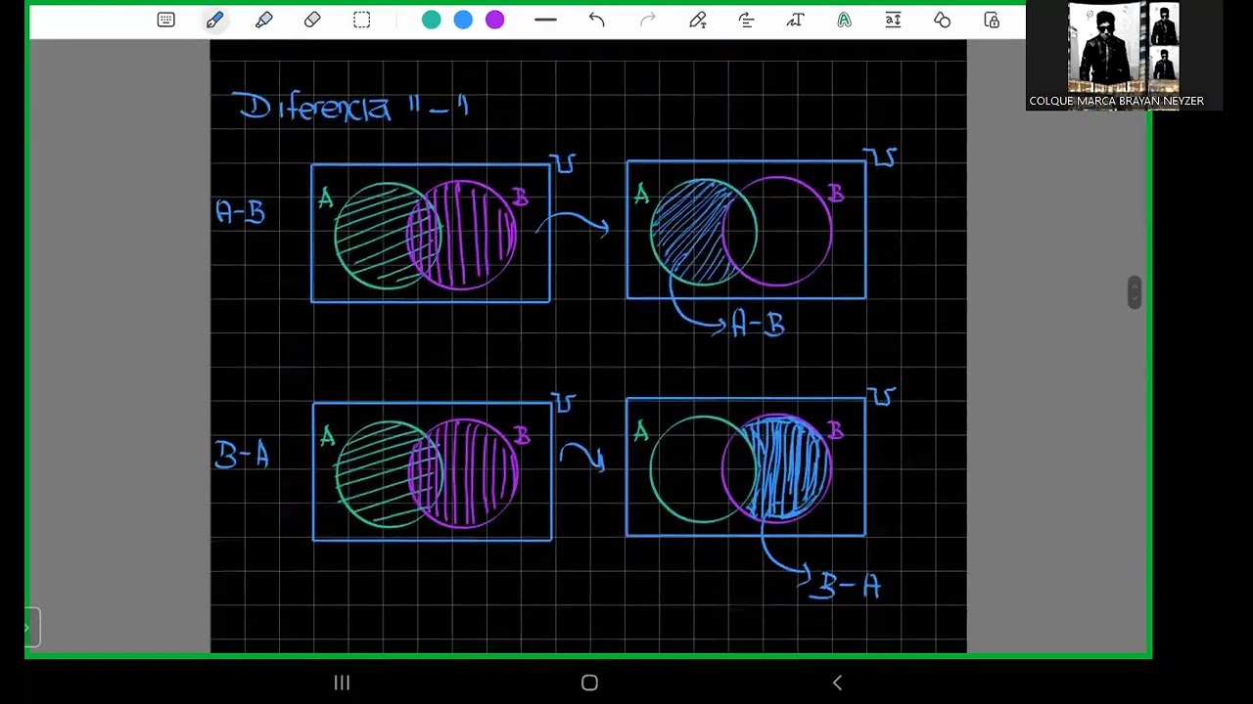Tap the Android home button
Screen dimensions: 1253x704
[x=589, y=682]
